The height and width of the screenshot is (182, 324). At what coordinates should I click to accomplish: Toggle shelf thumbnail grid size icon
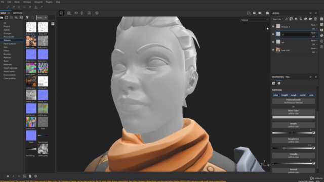53,24
